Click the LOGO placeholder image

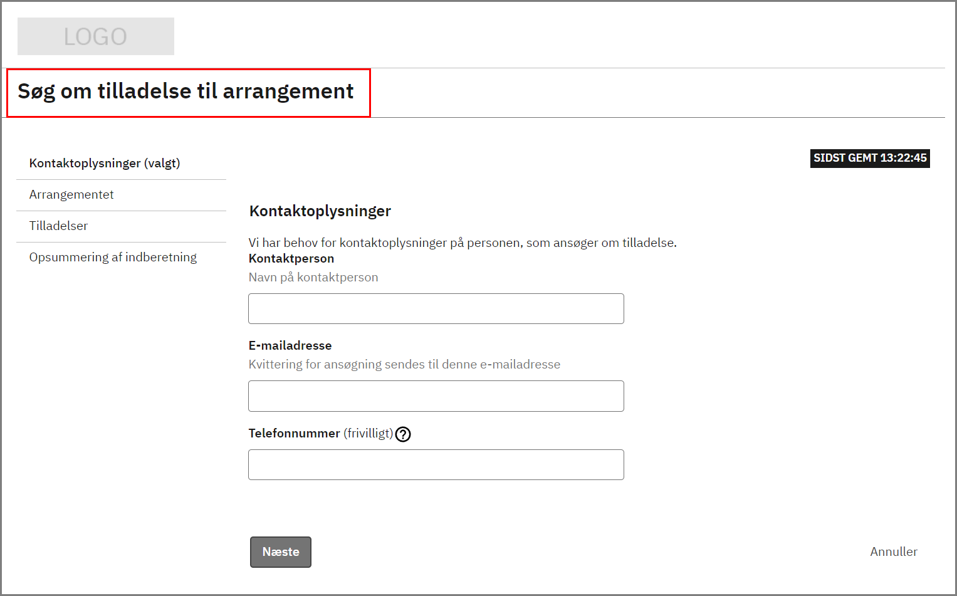click(x=95, y=36)
